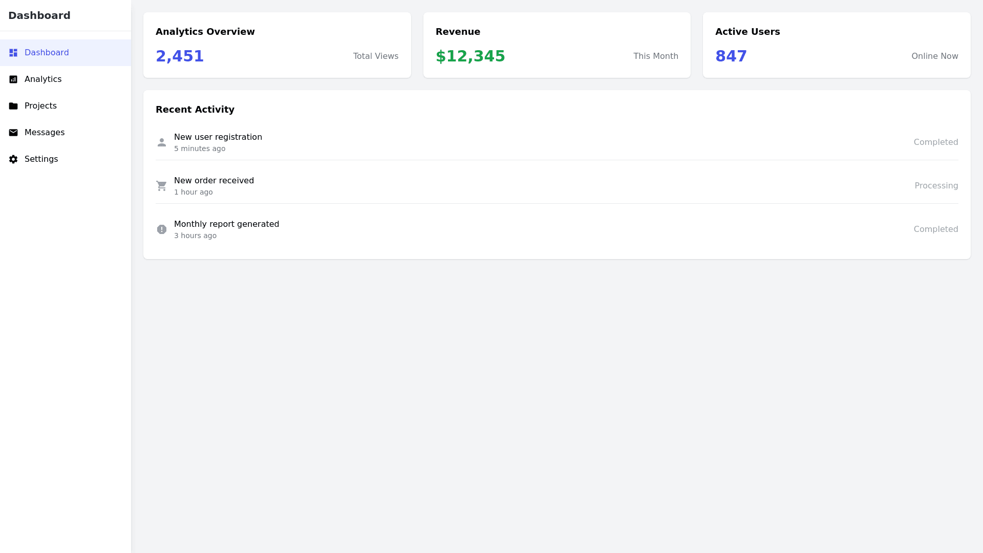Click the Analytics bar chart icon
This screenshot has width=983, height=553.
(13, 79)
